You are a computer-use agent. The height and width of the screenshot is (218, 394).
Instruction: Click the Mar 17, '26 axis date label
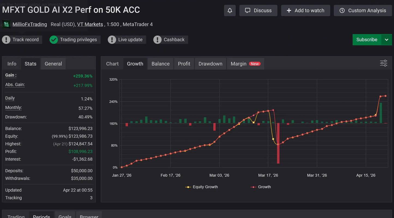pos(268,175)
